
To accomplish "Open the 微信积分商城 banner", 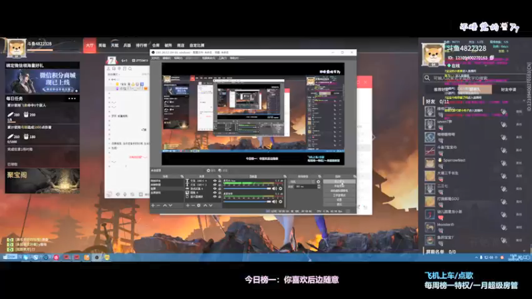I will [43, 81].
